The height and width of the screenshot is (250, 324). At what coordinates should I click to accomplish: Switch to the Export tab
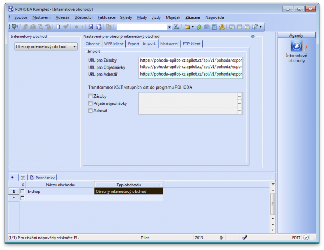click(x=133, y=44)
